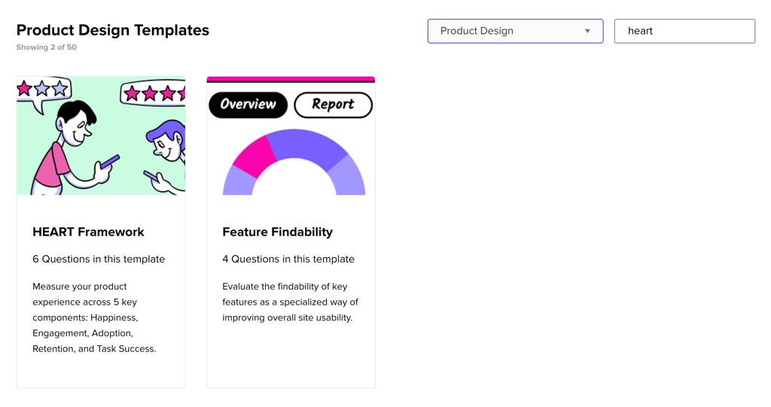Open the Feature Findability template title
This screenshot has height=407, width=771.
(x=277, y=232)
